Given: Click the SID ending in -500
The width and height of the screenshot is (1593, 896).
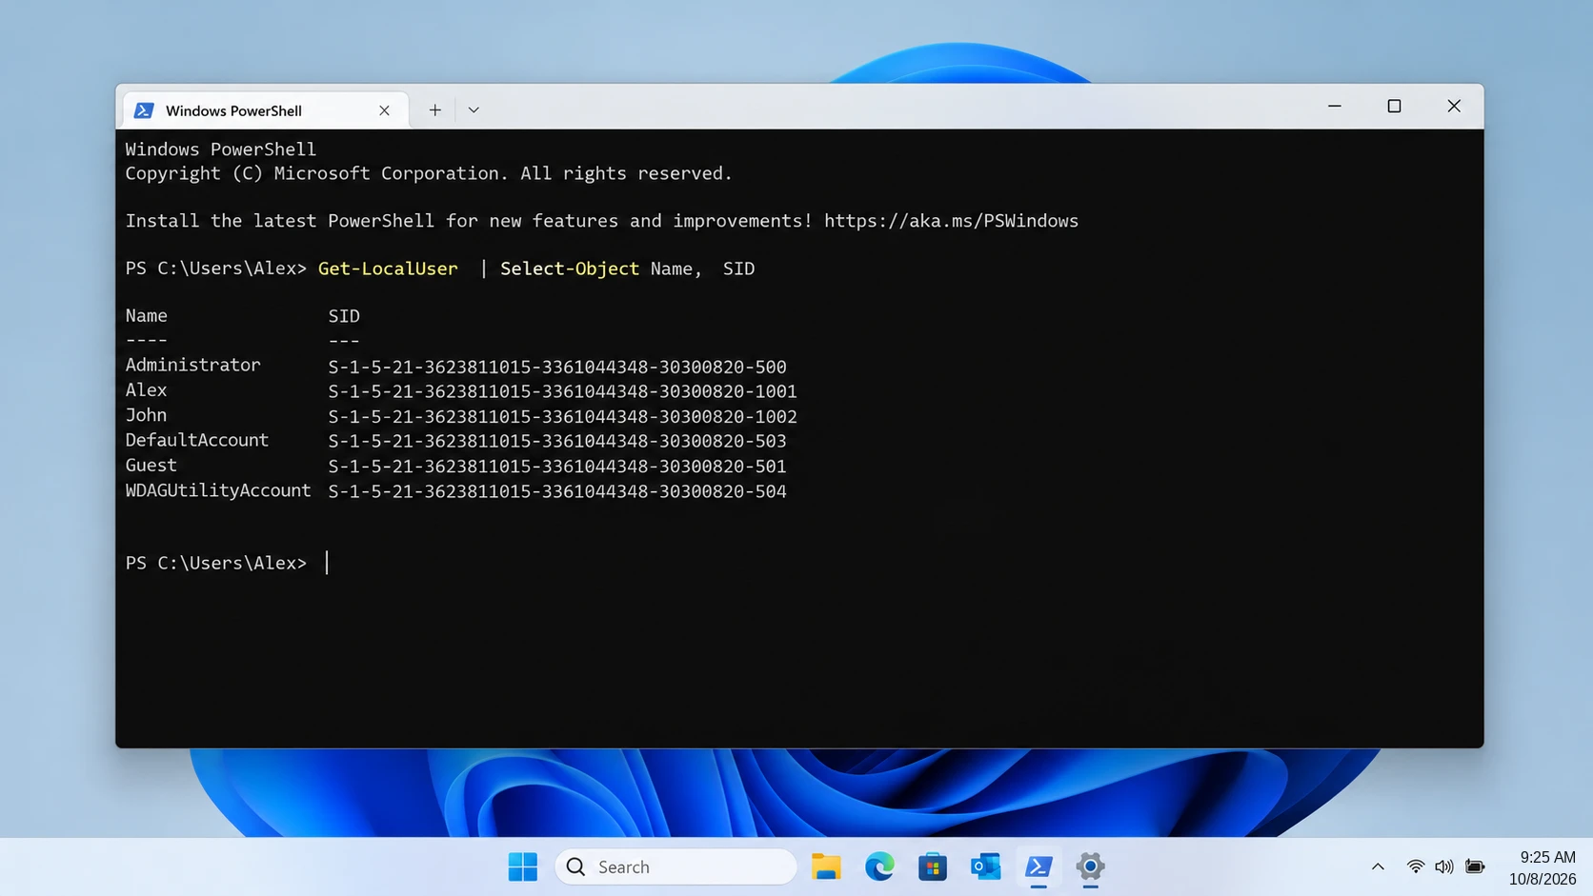Looking at the screenshot, I should (557, 367).
